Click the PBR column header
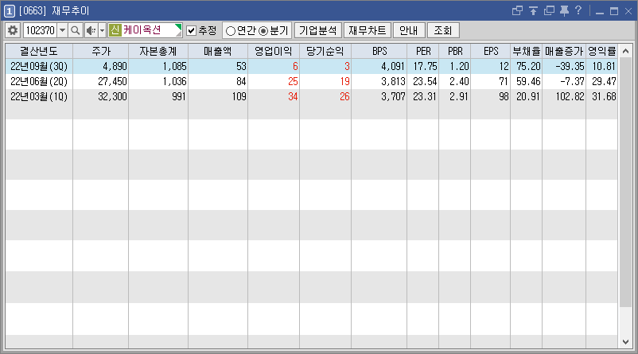The image size is (638, 354). point(454,51)
